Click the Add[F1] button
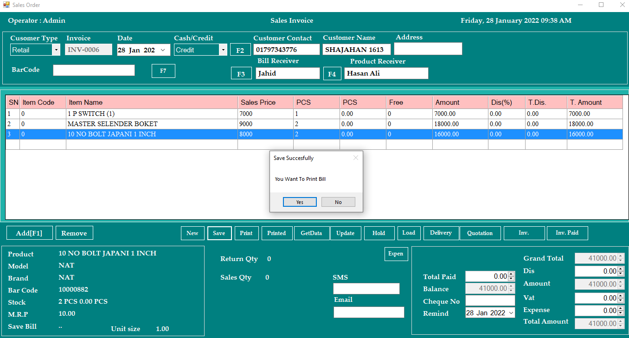The height and width of the screenshot is (338, 629). tap(29, 233)
